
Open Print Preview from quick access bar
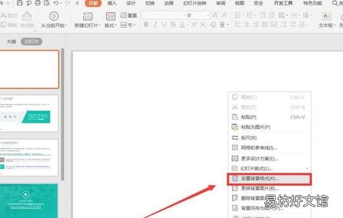pyautogui.click(x=47, y=3)
